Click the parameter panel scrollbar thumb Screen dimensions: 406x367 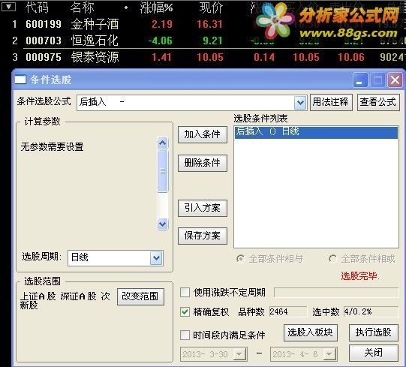163,171
